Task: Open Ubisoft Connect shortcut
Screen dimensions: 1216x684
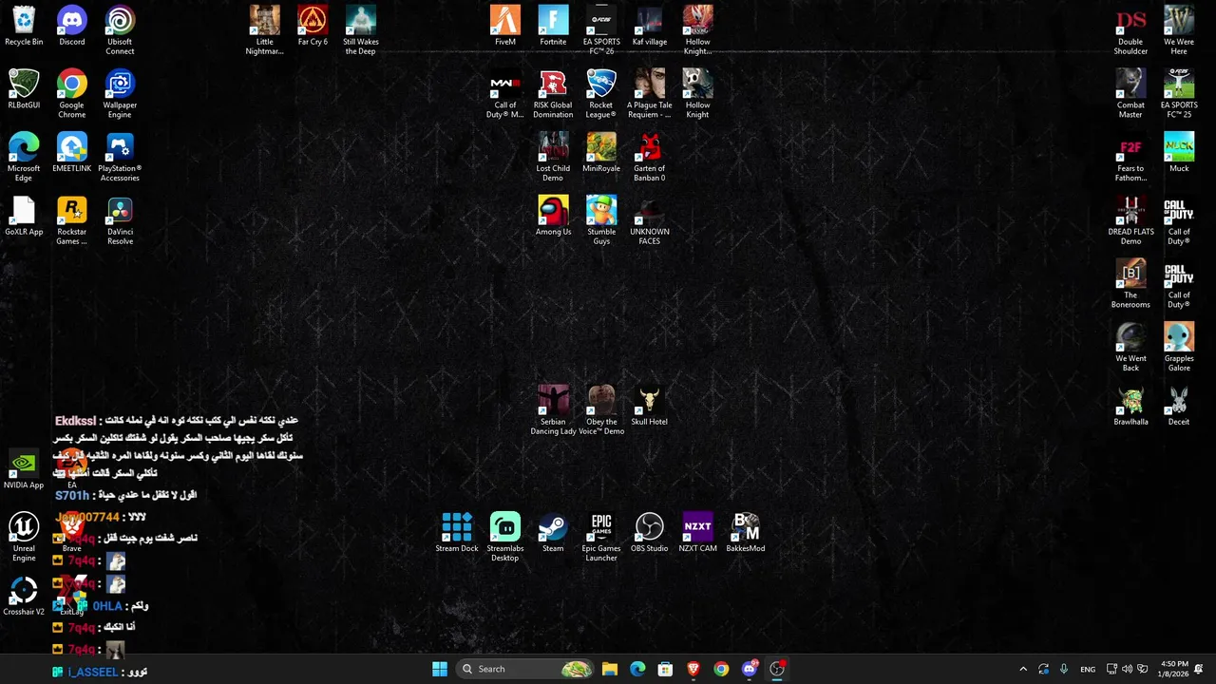Action: pyautogui.click(x=120, y=30)
